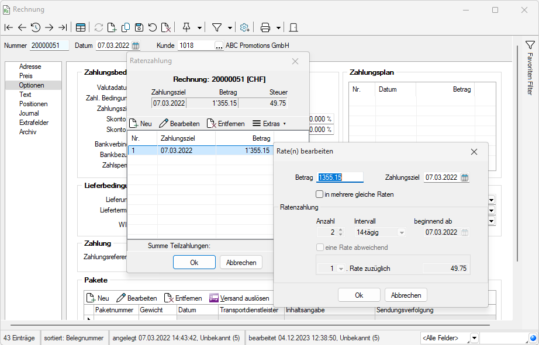Confirm Rate(n) bearbeiten with Ok
This screenshot has height=345, width=539.
point(359,295)
